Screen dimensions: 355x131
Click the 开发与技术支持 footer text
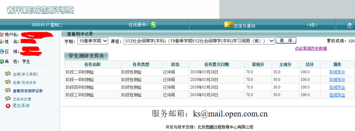pyautogui.click(x=209, y=127)
